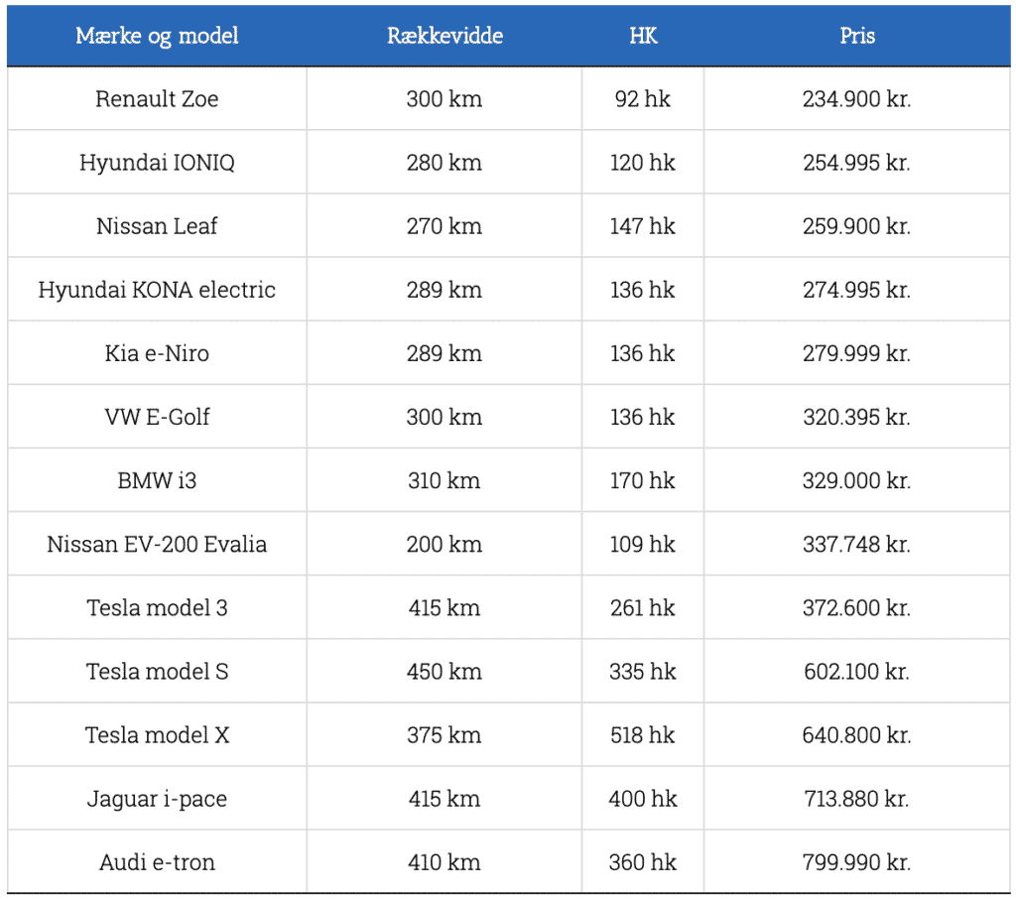
Task: Select the Kia e-Niro model name
Action: [x=157, y=353]
